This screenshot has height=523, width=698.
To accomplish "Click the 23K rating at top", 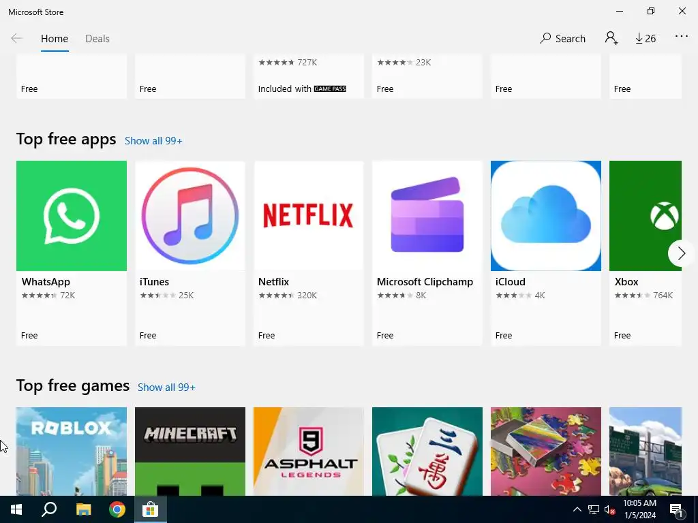I will [404, 63].
